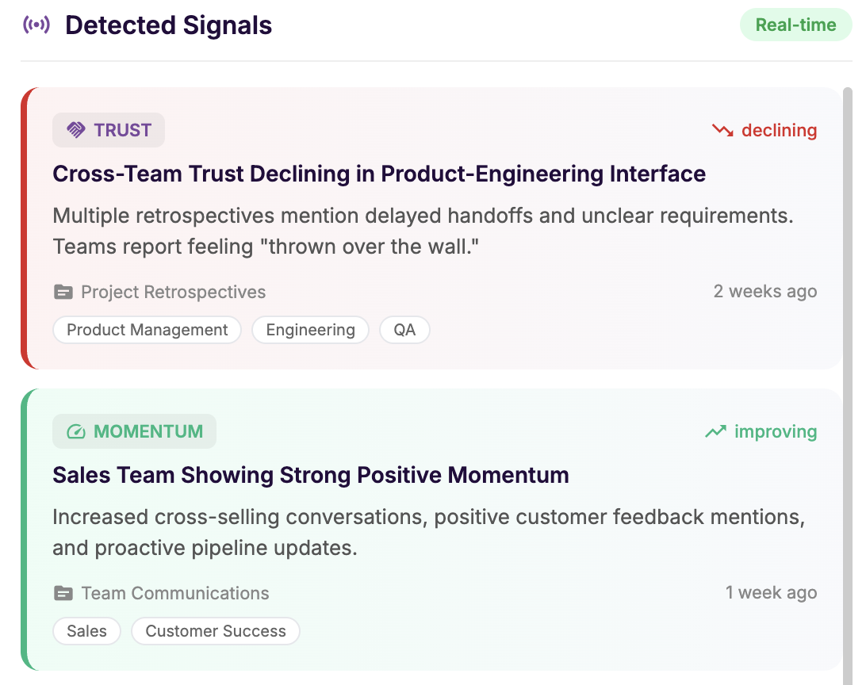The image size is (866, 685).
Task: Open the Project Retrospectives source
Action: (x=174, y=292)
